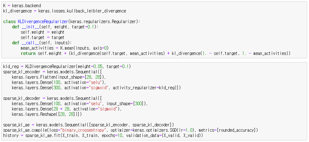Screen dimensions: 309x142
Task: Click the mean_activities = K.mean line
Action: (65, 48)
